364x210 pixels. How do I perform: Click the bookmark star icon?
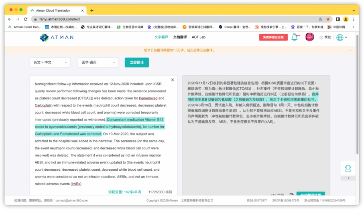tap(328, 19)
